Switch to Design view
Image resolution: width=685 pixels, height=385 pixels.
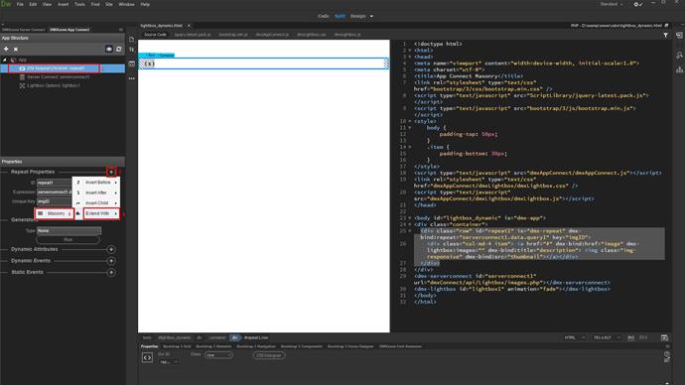tap(357, 16)
